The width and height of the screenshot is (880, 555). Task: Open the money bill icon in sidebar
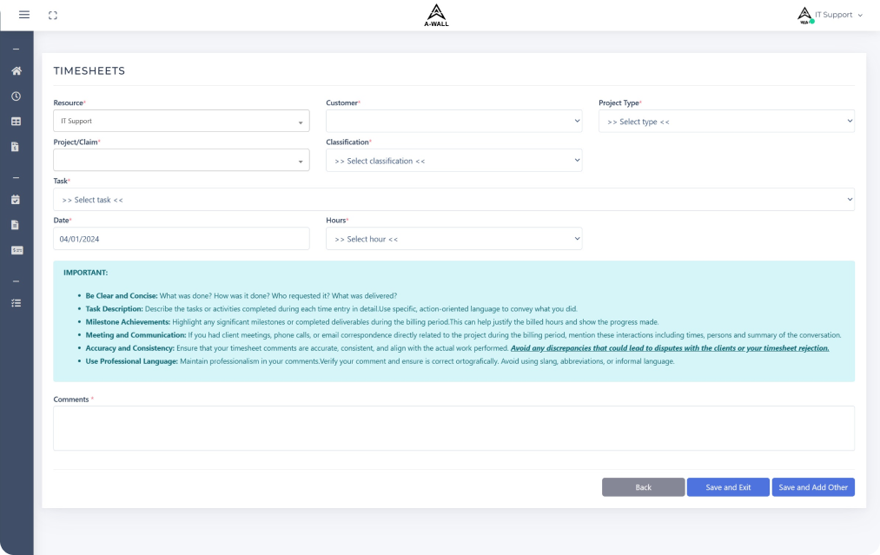click(x=16, y=250)
